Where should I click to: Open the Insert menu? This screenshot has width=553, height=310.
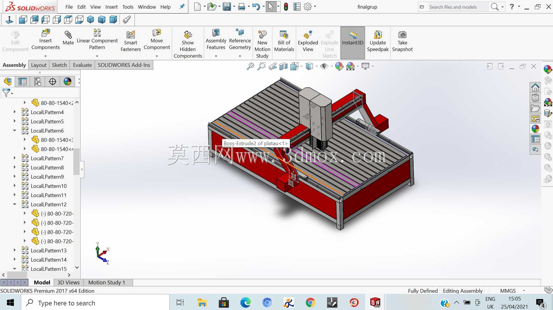pyautogui.click(x=111, y=7)
